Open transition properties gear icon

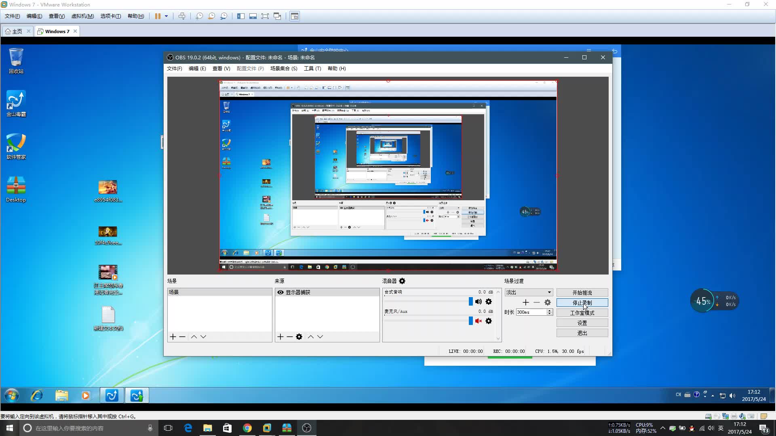[x=548, y=302]
